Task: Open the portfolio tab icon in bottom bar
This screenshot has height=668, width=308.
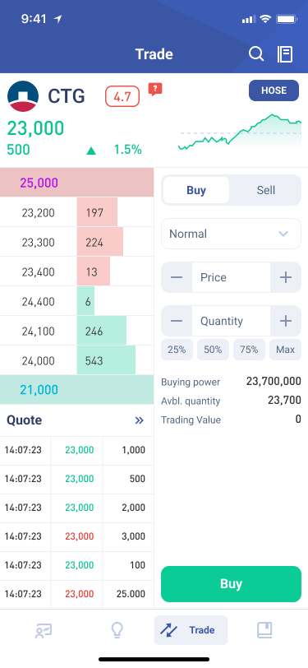Action: pos(44,630)
